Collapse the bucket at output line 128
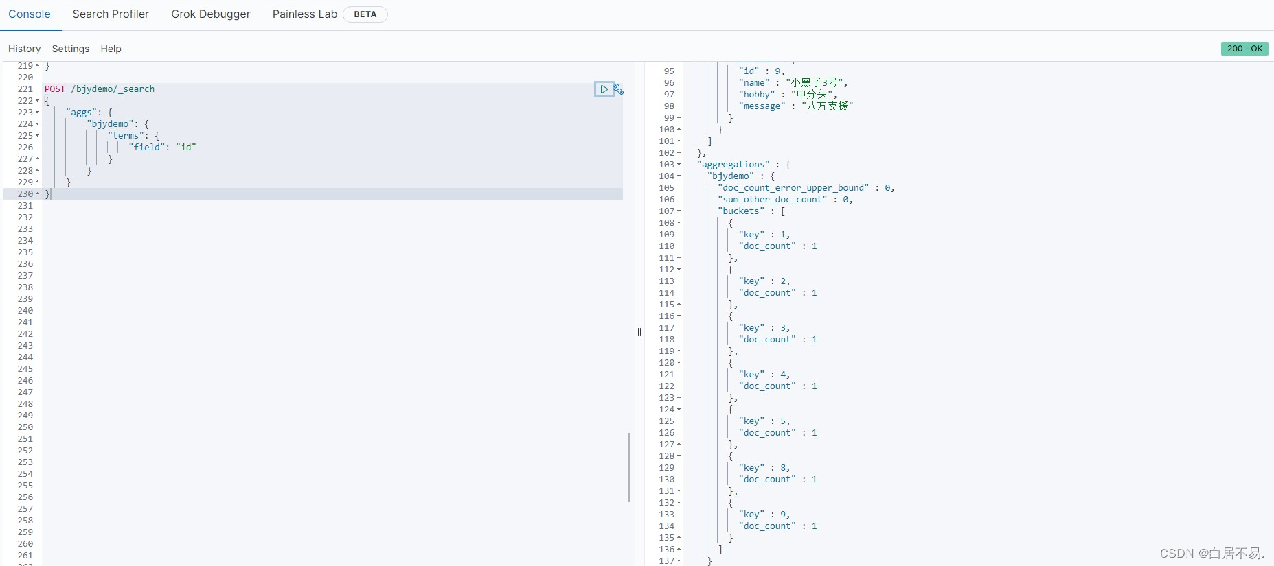The width and height of the screenshot is (1274, 566). tap(679, 456)
